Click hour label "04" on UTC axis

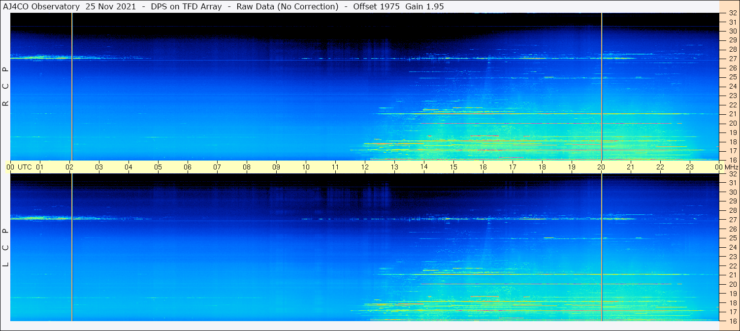(x=129, y=167)
